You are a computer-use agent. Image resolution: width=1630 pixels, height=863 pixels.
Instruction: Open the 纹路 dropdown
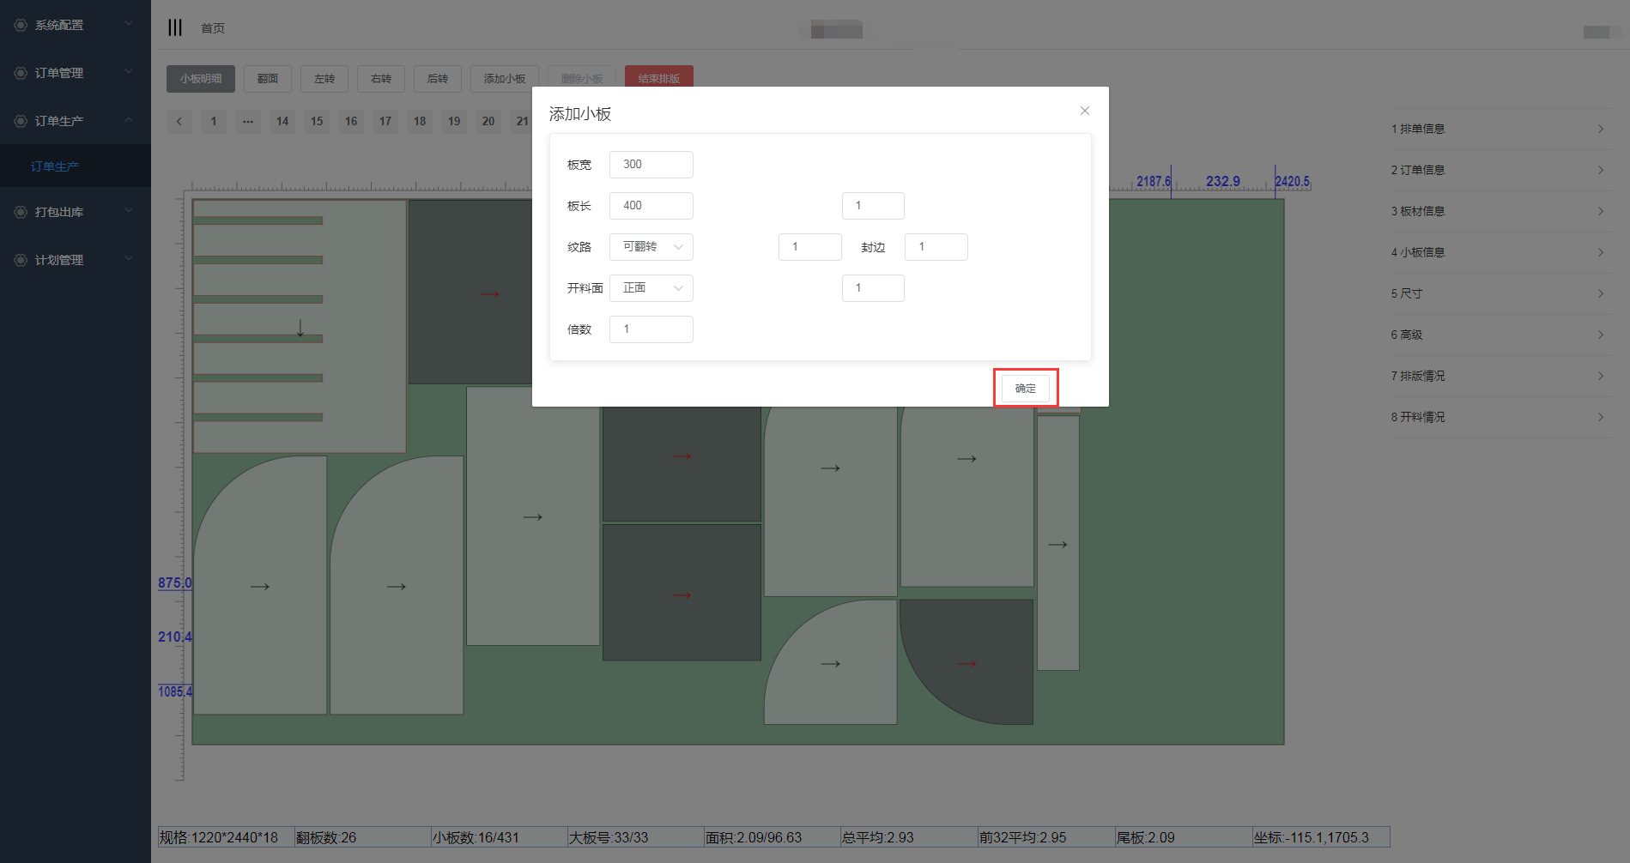coord(651,247)
